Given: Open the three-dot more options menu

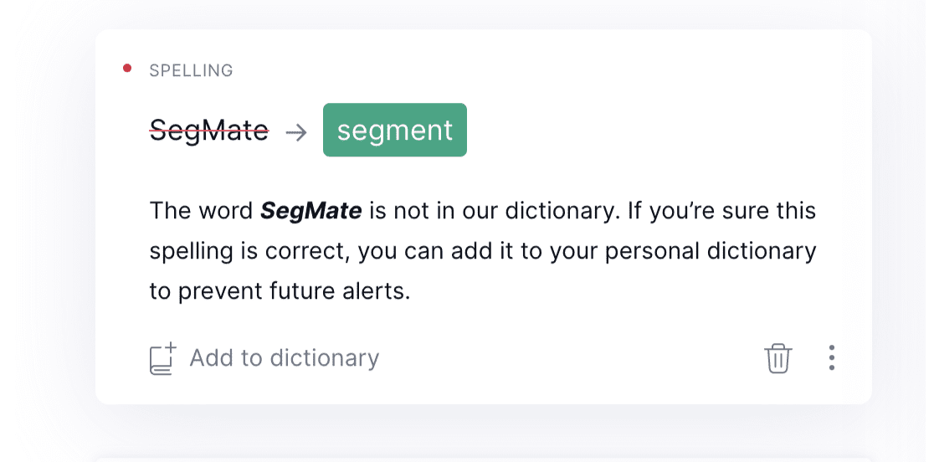Looking at the screenshot, I should [x=832, y=358].
